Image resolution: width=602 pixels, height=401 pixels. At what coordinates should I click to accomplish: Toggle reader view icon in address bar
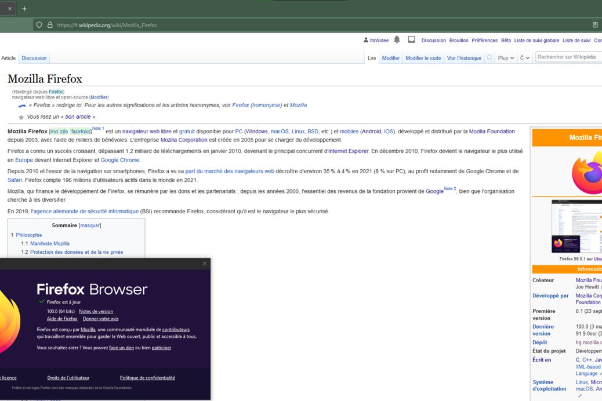[594, 25]
